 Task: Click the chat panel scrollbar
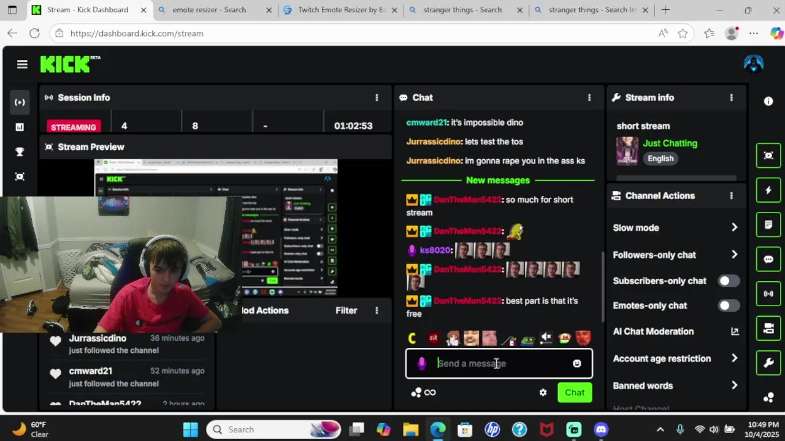tap(603, 286)
